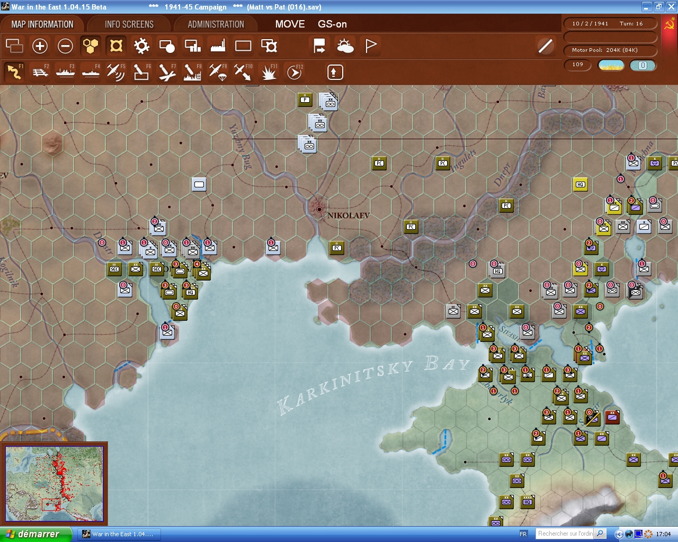Image resolution: width=678 pixels, height=542 pixels.
Task: Select Bomb Unit mode (F6)
Action: (141, 72)
